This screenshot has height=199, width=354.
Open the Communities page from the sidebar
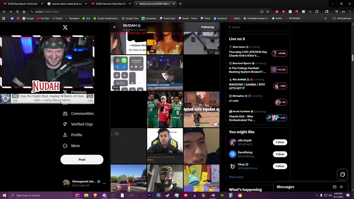click(x=78, y=114)
